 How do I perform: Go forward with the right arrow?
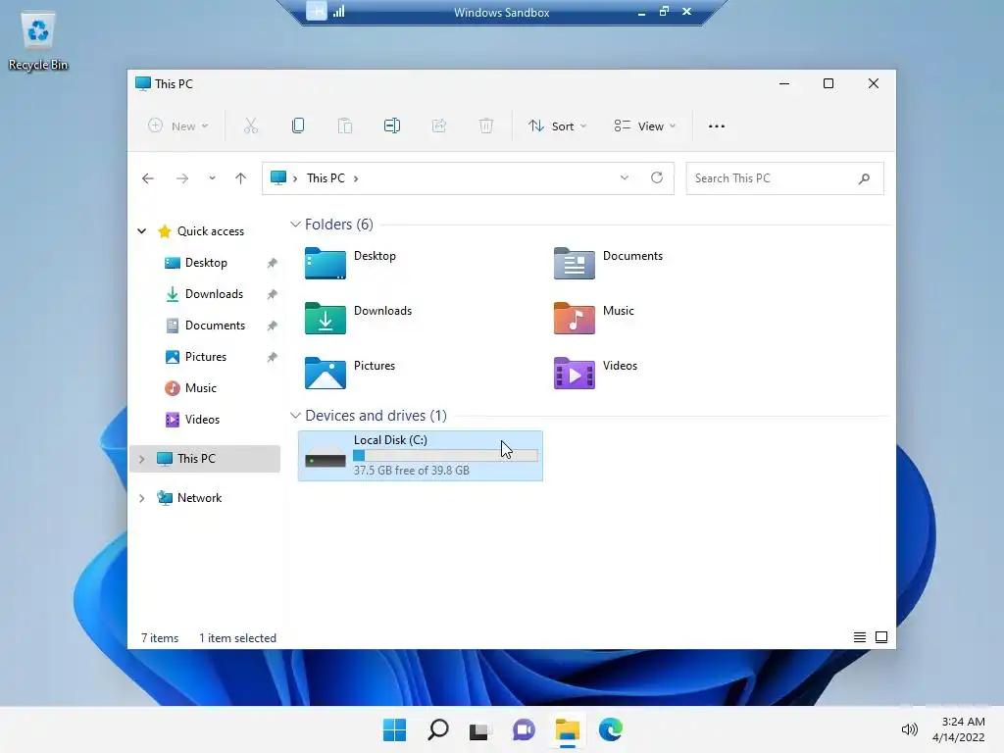click(182, 178)
